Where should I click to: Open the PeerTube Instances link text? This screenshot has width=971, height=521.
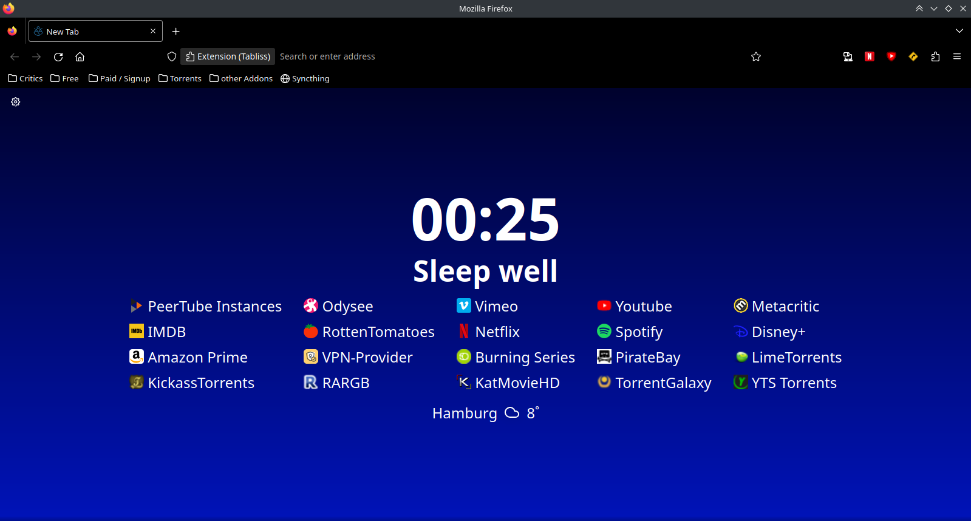coord(215,306)
